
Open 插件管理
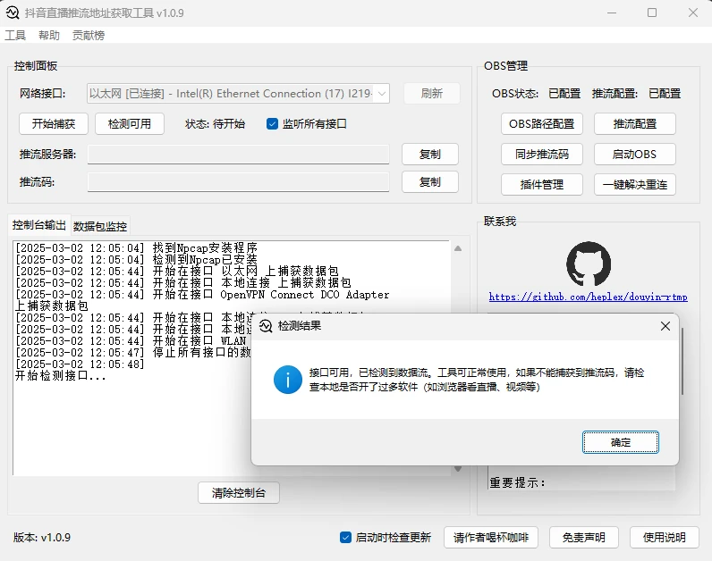click(542, 185)
